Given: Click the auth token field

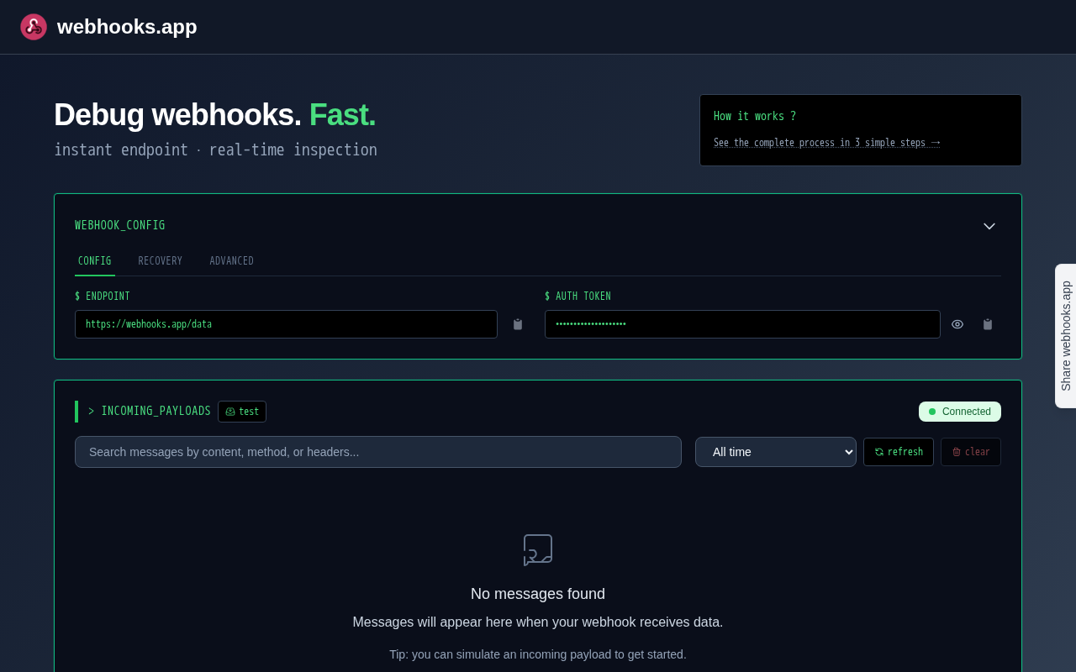Looking at the screenshot, I should pos(742,324).
